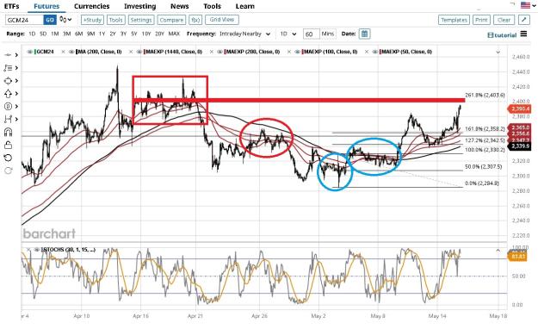This screenshot has height=329, width=538.
Task: Open the US flag region selector
Action: (x=528, y=5)
